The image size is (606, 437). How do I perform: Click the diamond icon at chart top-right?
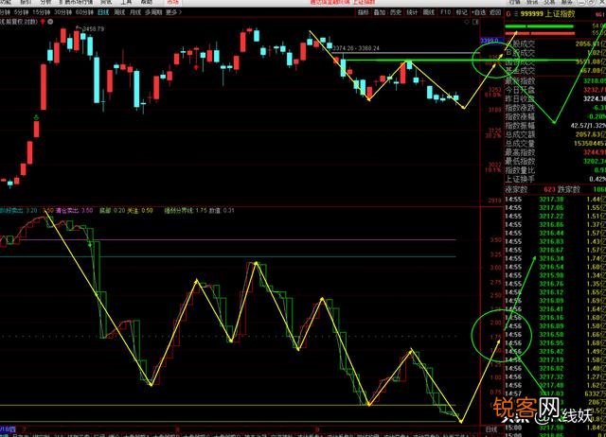coord(467,22)
